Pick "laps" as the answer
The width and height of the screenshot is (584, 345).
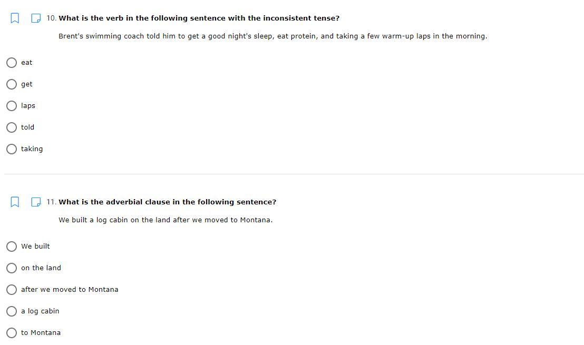point(12,106)
